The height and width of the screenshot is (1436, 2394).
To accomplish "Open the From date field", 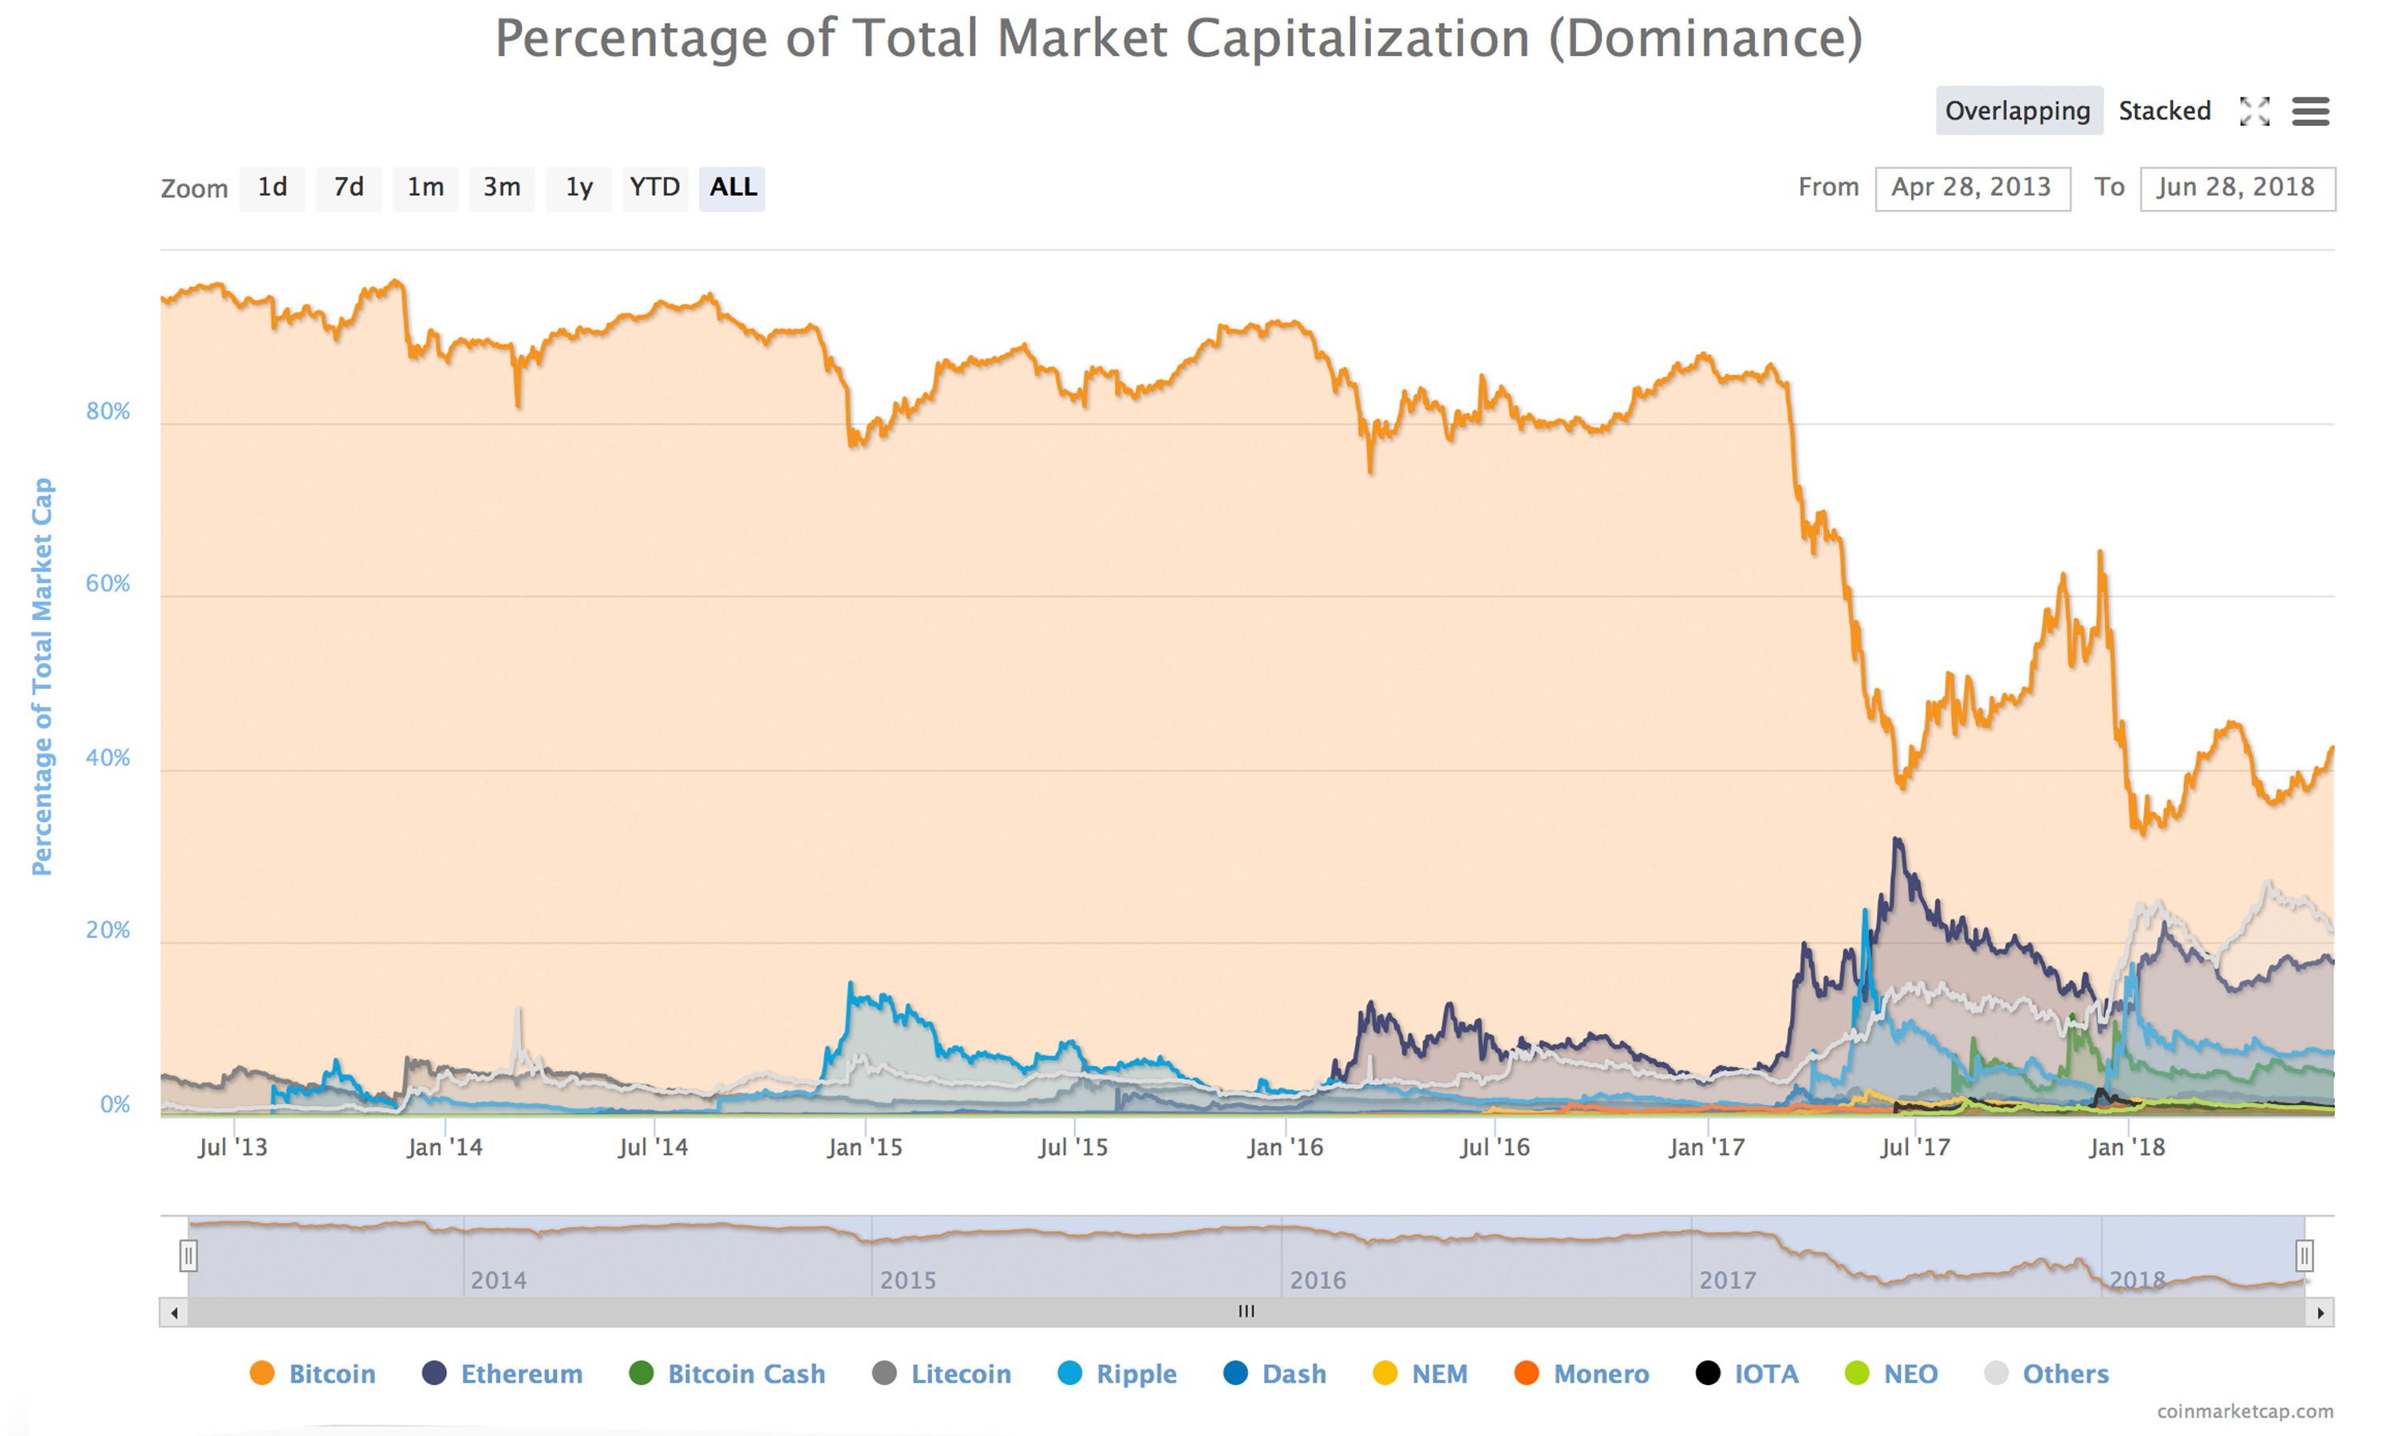I will (1973, 187).
